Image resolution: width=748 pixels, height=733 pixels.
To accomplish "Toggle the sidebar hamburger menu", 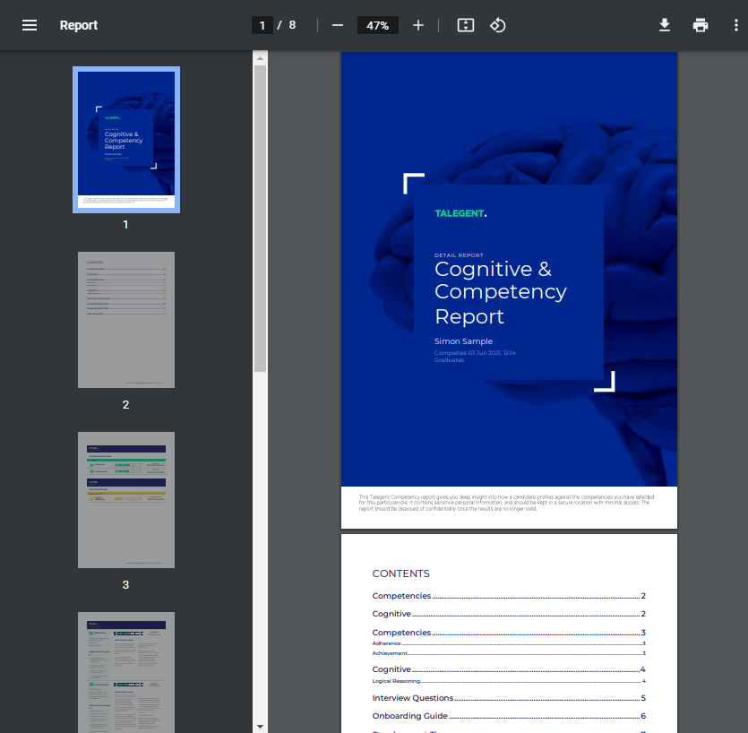I will click(x=30, y=25).
